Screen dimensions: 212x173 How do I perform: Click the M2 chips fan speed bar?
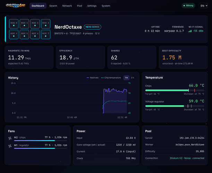[41, 140]
